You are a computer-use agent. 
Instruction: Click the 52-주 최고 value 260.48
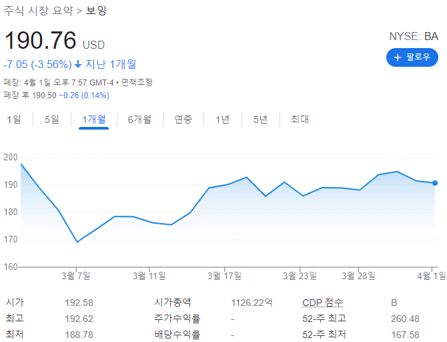tap(405, 319)
